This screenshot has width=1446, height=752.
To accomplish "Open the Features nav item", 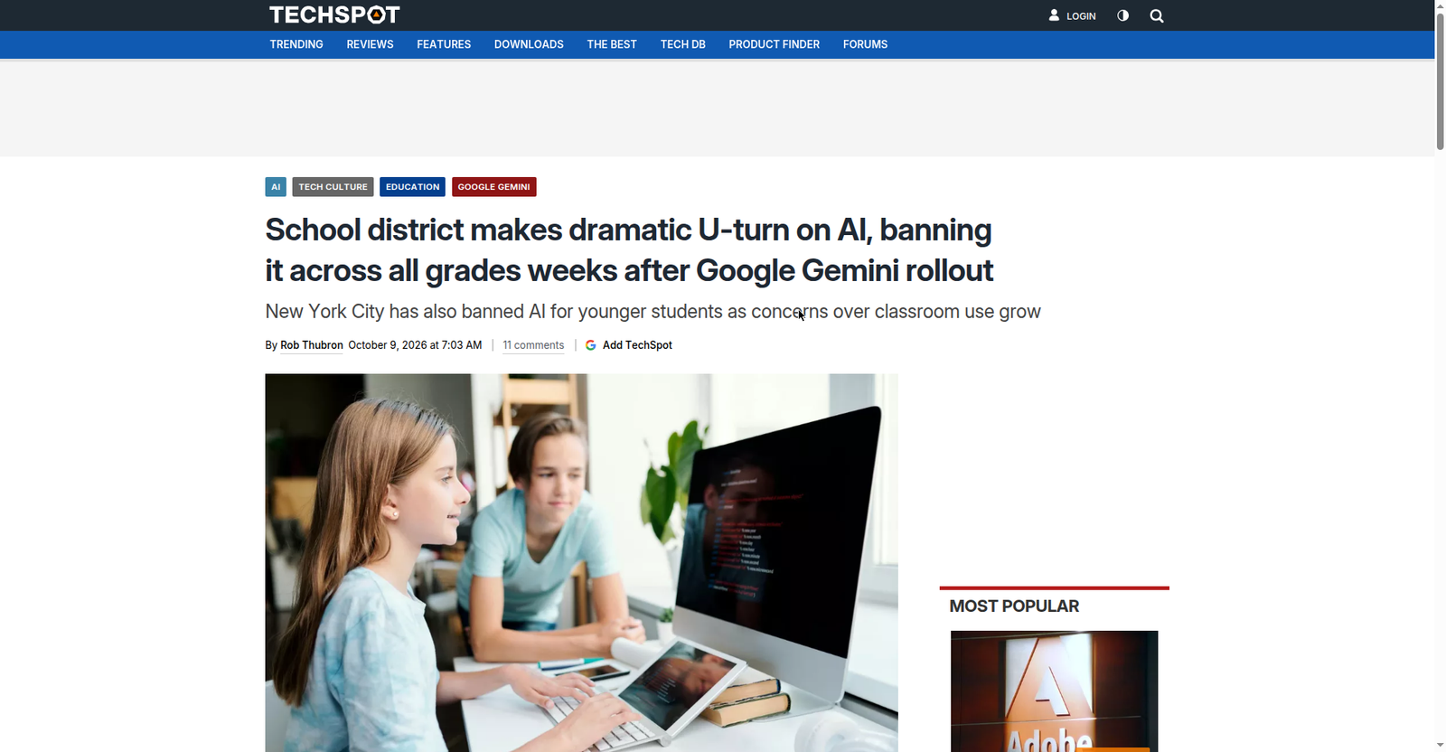I will 444,44.
